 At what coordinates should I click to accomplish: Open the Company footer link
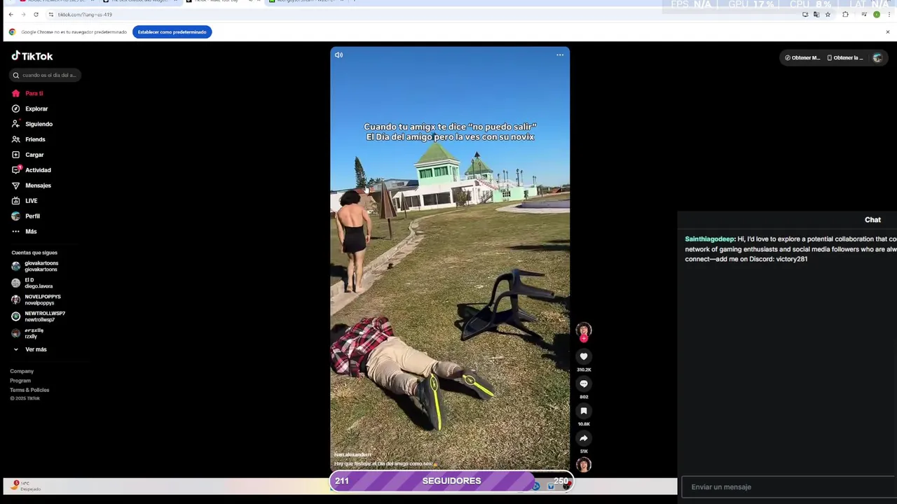point(22,371)
